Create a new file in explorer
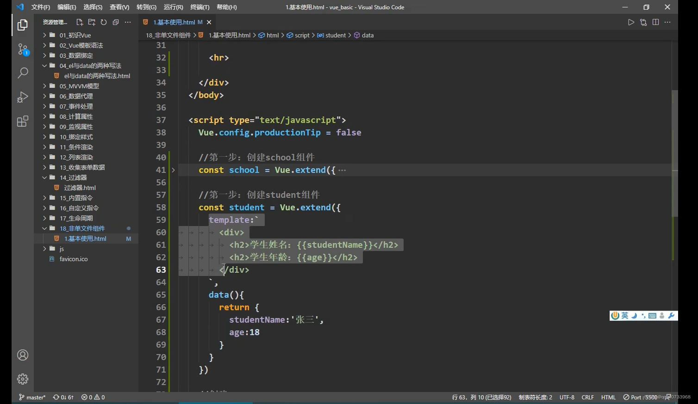This screenshot has height=404, width=698. coord(80,22)
